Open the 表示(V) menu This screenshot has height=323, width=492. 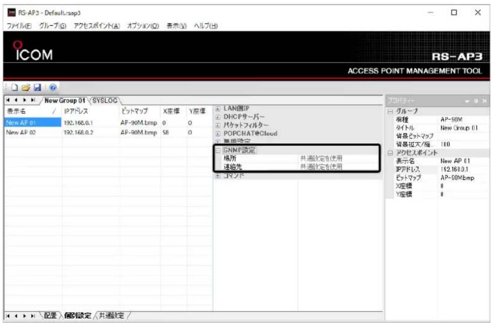[176, 26]
